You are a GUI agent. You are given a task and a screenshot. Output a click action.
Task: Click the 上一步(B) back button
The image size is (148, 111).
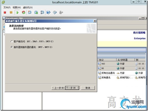click(58, 88)
